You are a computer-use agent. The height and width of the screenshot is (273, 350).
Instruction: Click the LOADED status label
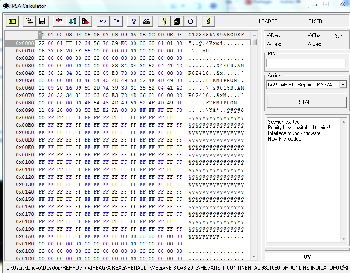point(268,21)
